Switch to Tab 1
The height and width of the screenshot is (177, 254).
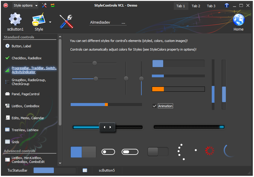tap(181, 6)
